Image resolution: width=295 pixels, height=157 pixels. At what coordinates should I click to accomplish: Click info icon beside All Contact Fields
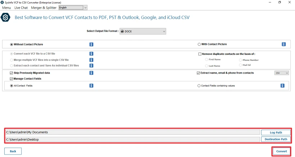pyautogui.click(x=91, y=86)
